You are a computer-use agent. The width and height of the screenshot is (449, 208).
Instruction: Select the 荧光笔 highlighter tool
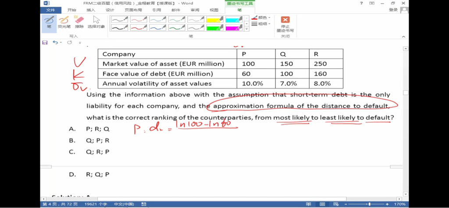pos(64,22)
